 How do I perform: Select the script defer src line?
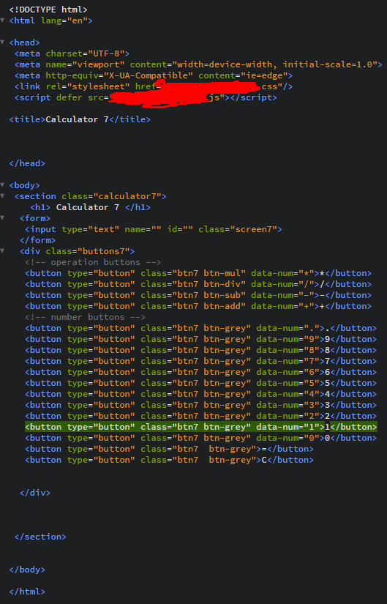(146, 97)
